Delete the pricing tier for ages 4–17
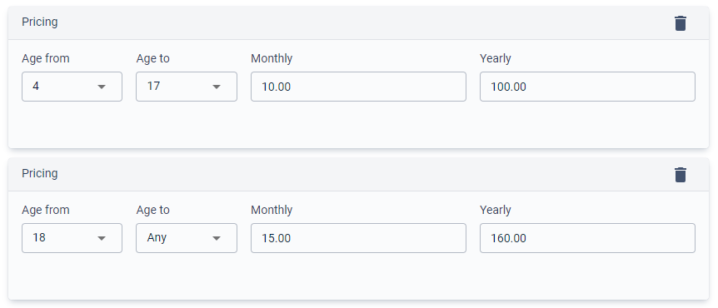 (x=681, y=23)
